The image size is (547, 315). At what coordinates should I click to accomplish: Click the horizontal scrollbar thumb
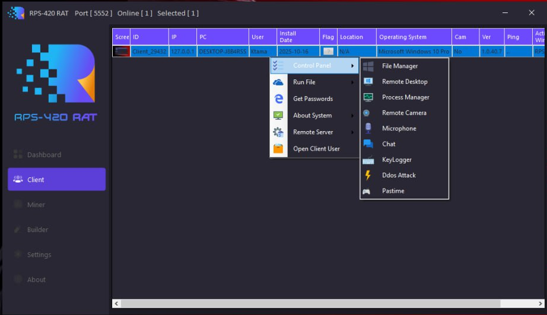pos(310,304)
